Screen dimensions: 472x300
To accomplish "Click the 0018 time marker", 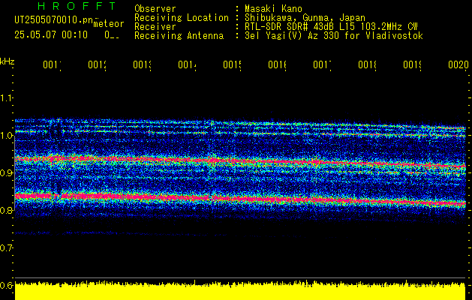I will (x=367, y=65).
